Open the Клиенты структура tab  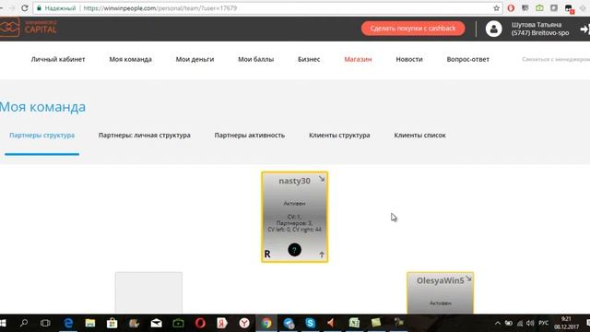pyautogui.click(x=339, y=136)
